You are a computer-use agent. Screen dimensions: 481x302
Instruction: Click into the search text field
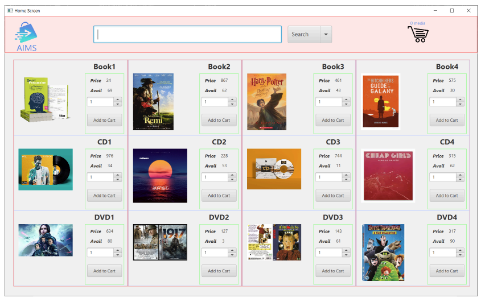click(187, 34)
